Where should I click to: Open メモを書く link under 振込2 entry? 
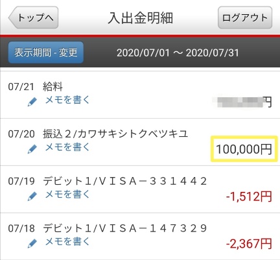point(67,147)
